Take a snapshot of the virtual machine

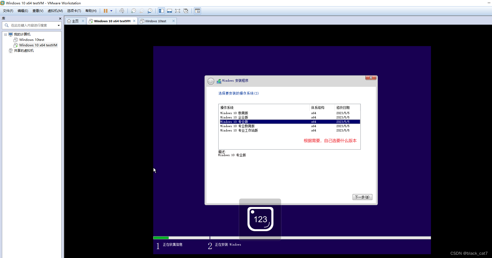(x=133, y=11)
